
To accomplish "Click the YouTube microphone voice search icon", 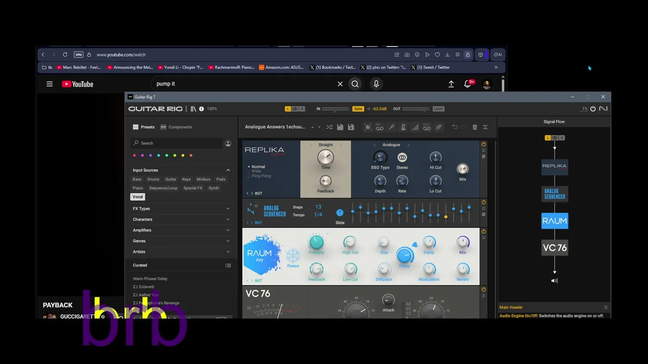I will click(376, 84).
